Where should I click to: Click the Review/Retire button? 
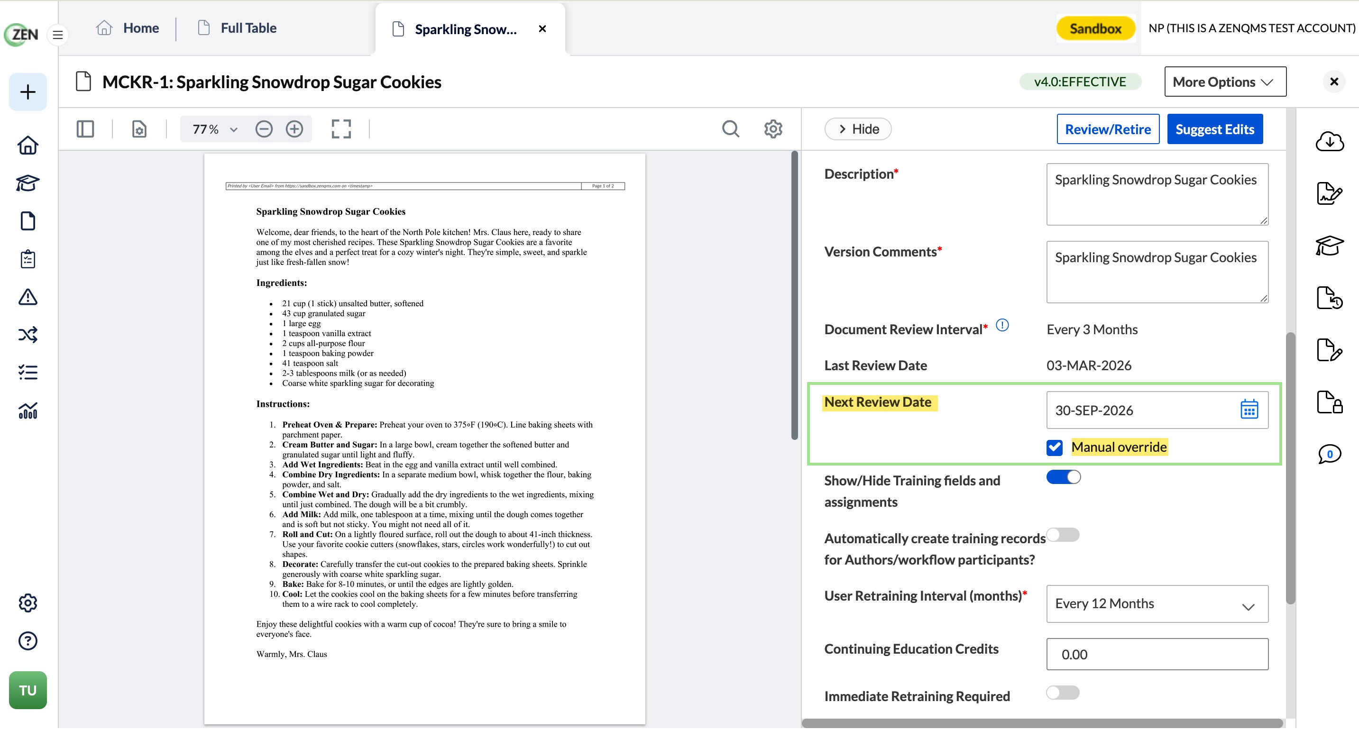1108,129
